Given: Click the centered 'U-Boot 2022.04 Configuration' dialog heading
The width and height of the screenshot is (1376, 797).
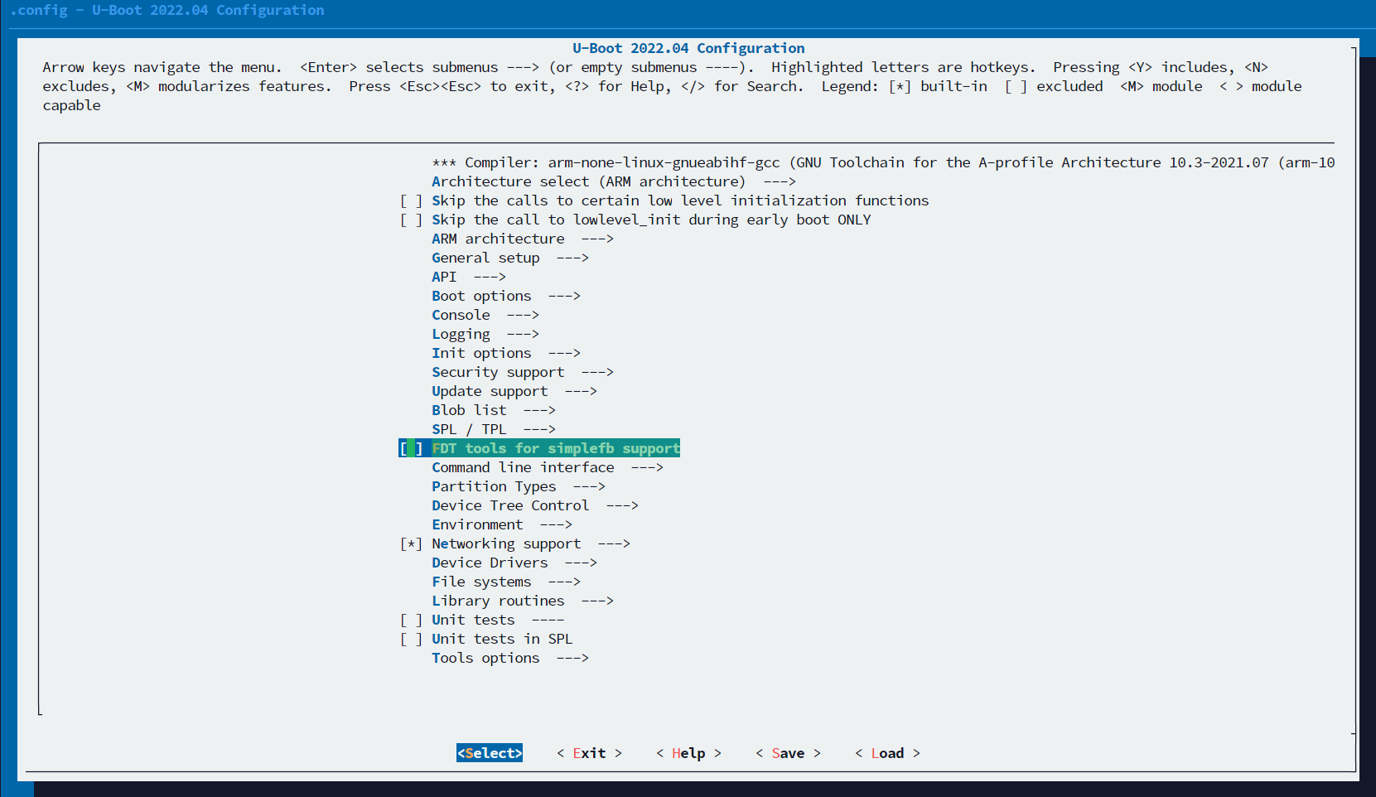Looking at the screenshot, I should (x=688, y=48).
